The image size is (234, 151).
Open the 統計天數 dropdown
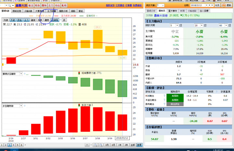tap(163, 6)
